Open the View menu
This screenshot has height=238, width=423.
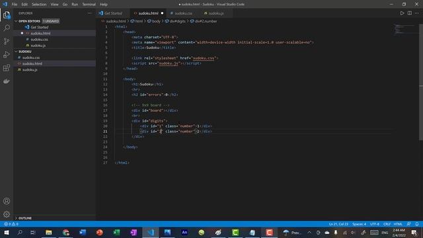click(54, 5)
